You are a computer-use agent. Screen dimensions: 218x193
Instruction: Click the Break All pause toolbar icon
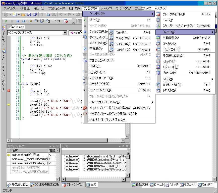[12, 21]
